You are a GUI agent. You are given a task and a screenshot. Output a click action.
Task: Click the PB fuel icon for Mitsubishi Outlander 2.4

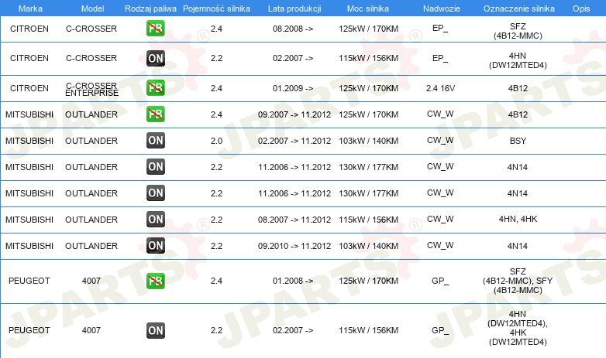click(x=155, y=114)
